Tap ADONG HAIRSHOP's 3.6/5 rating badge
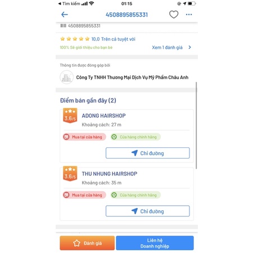Image resolution: width=253 pixels, height=253 pixels. click(x=70, y=116)
